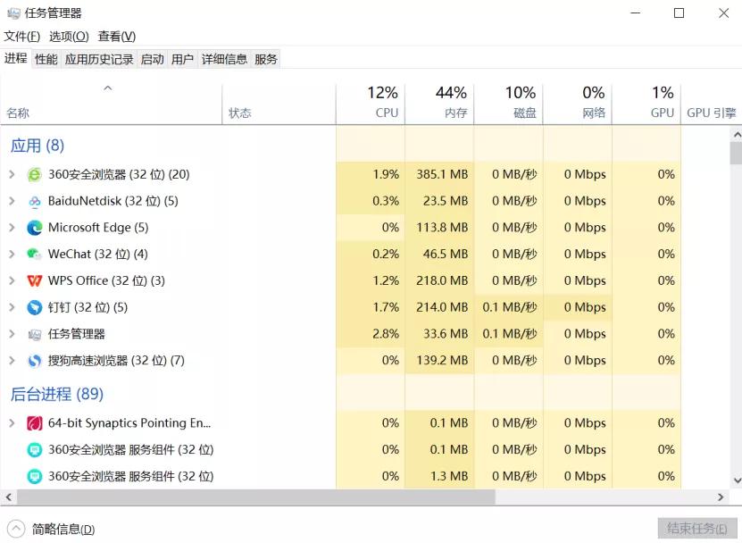
Task: Click the Task Manager title bar icon
Action: point(13,13)
